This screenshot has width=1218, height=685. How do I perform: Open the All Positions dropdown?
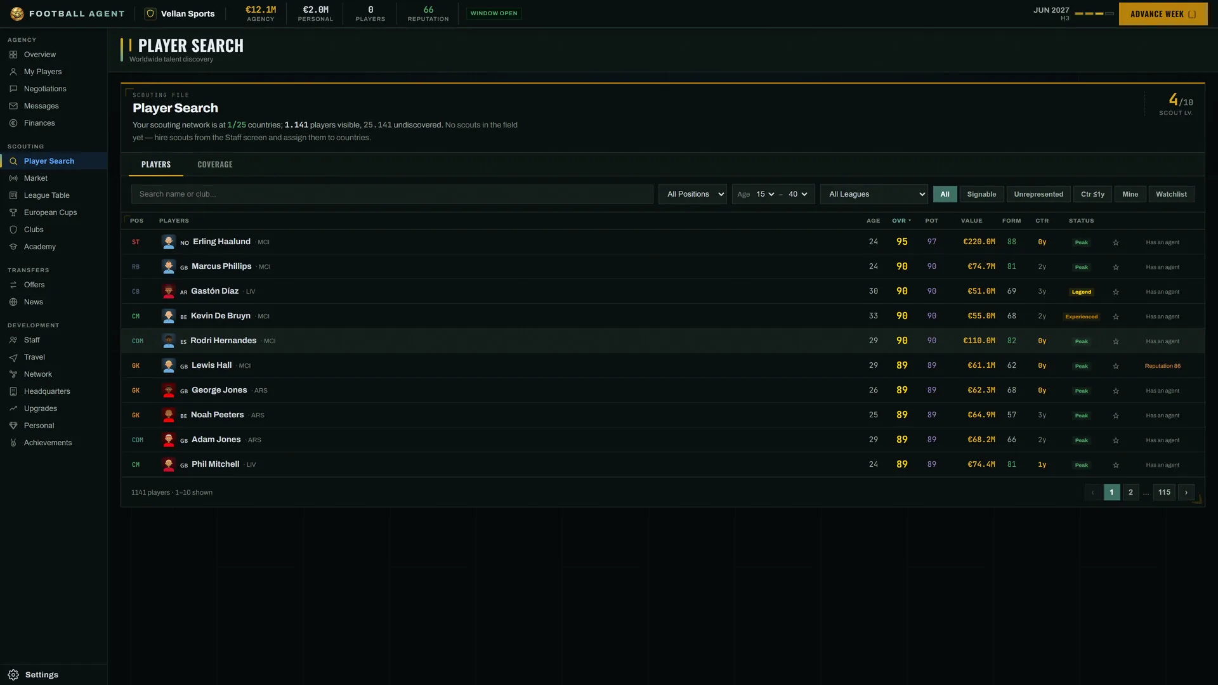pos(693,194)
